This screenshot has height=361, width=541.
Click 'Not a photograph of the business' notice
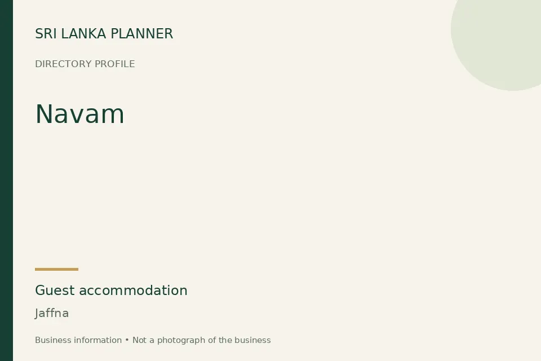202,340
